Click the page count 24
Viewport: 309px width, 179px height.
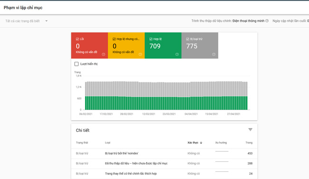tap(251, 174)
